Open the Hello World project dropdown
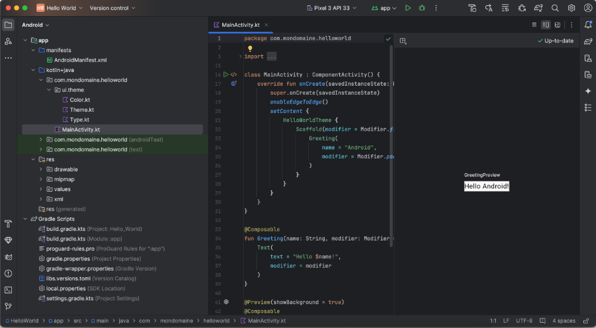This screenshot has height=328, width=596. 59,8
